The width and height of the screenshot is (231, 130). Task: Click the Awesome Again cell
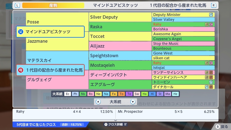[x=183, y=34]
